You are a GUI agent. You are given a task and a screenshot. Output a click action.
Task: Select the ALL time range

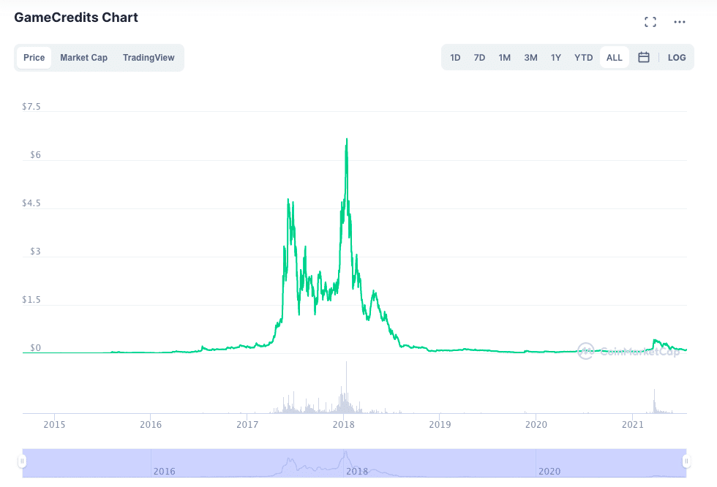pyautogui.click(x=614, y=58)
